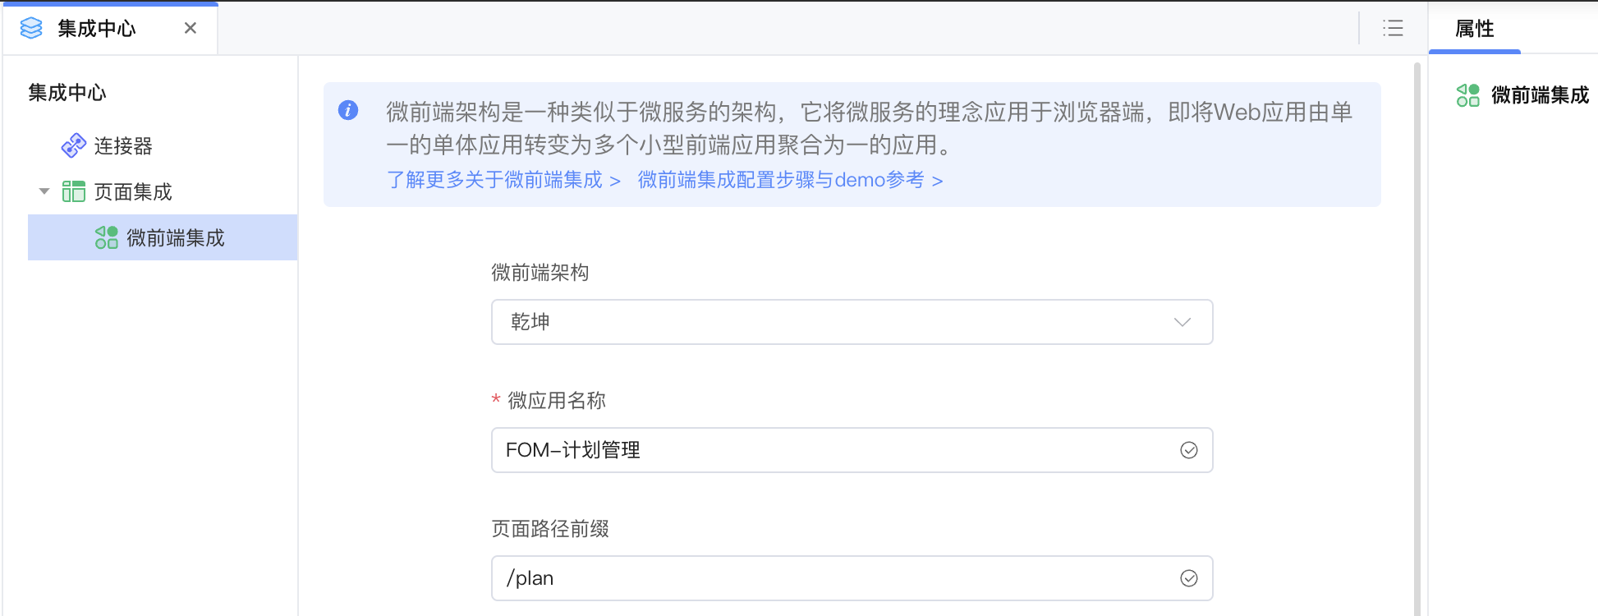
Task: Click the 微前端集成 icon in properties panel
Action: point(1468,95)
